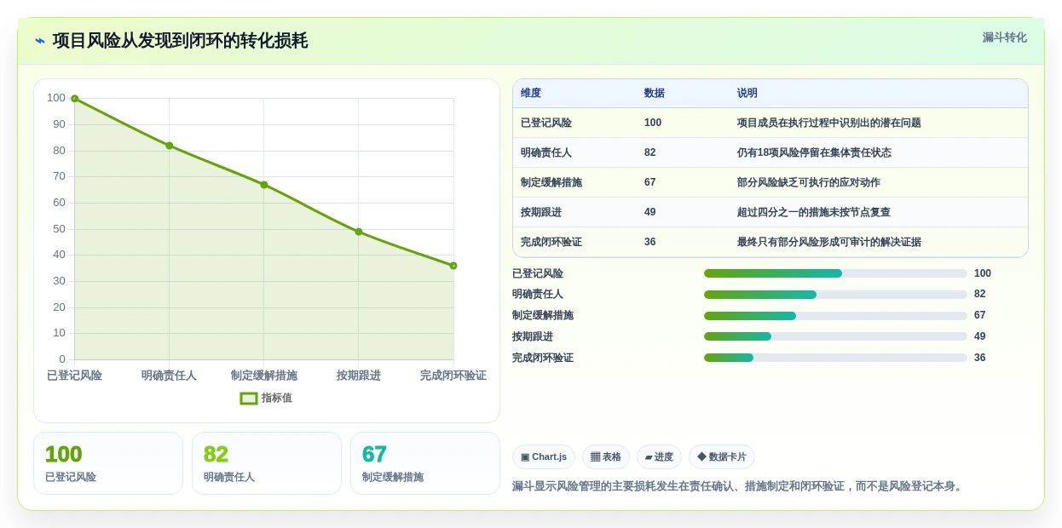The height and width of the screenshot is (528, 1062).
Task: Open the 67 制定缓解措施 stat card
Action: (425, 463)
